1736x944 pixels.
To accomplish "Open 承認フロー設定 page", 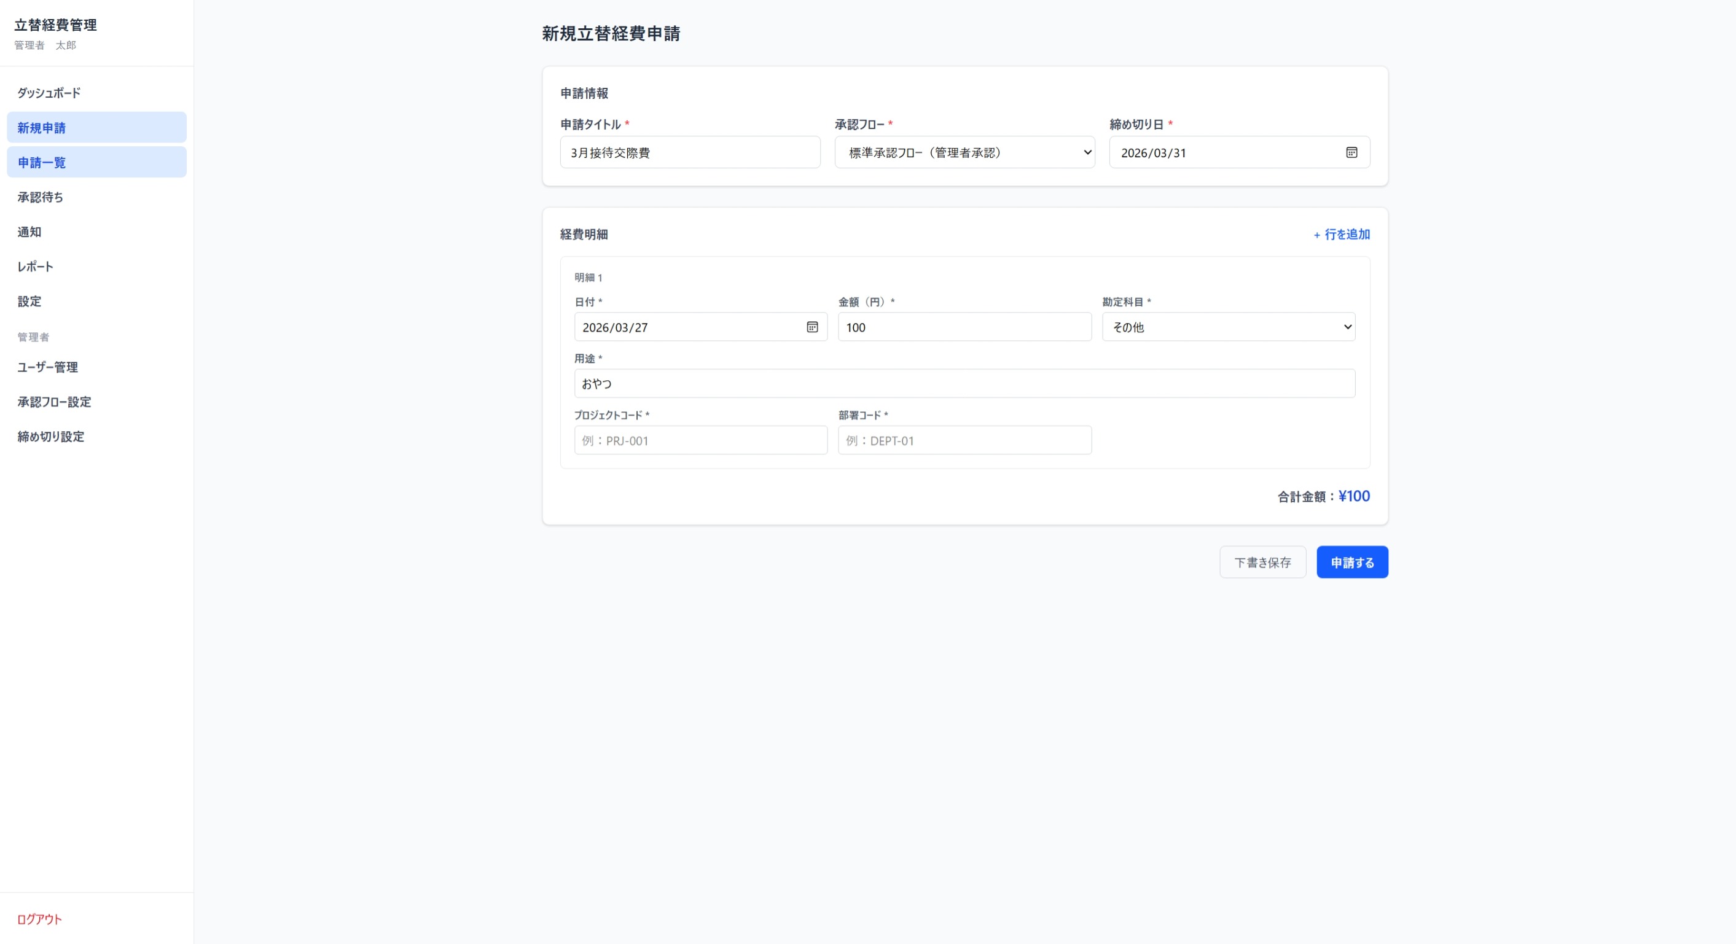I will (54, 402).
